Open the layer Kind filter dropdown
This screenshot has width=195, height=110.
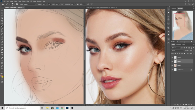(x=175, y=48)
